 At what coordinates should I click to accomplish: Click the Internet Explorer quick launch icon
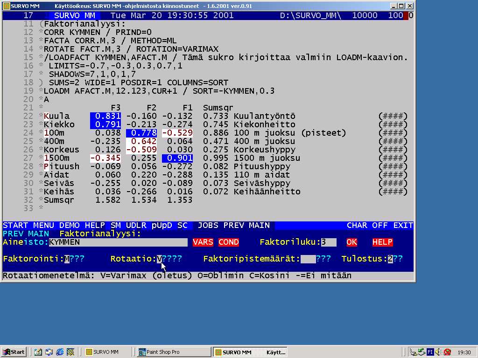coord(60,352)
